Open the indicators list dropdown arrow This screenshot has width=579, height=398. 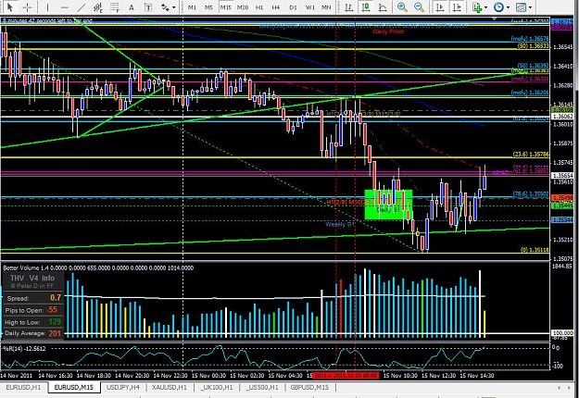[485, 7]
